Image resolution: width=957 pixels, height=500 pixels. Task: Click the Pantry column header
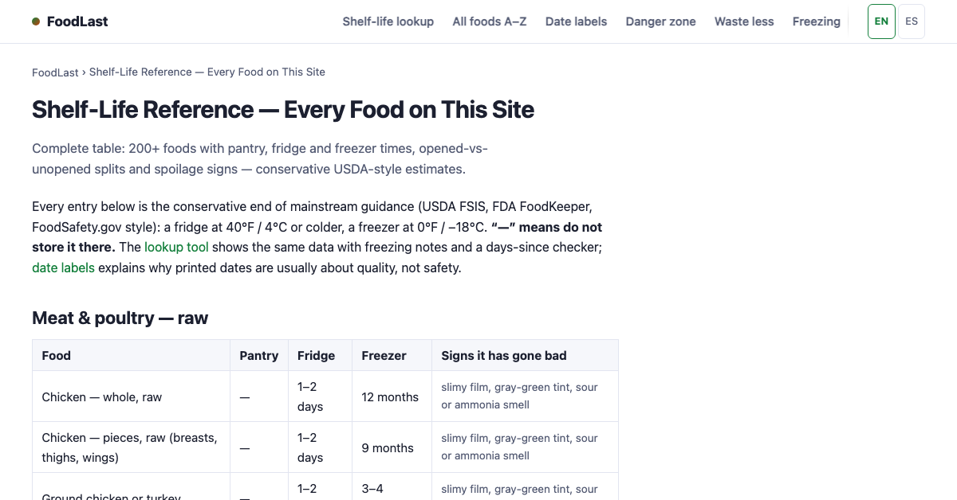coord(259,355)
